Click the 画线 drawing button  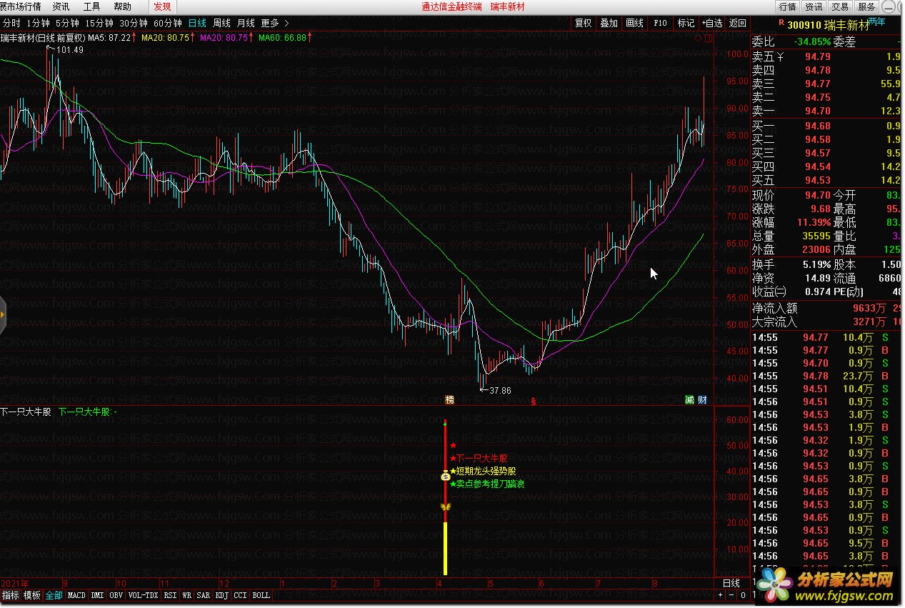[x=634, y=23]
